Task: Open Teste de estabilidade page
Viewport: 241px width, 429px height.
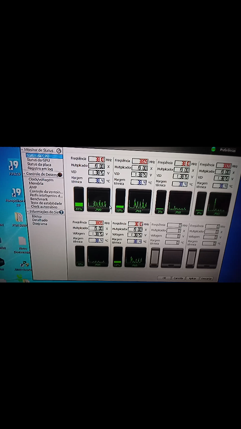Action: pos(46,203)
